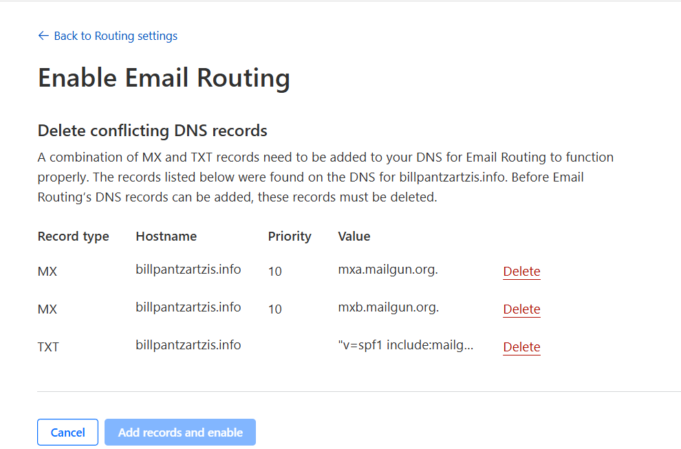Click the Value column header

pos(354,237)
